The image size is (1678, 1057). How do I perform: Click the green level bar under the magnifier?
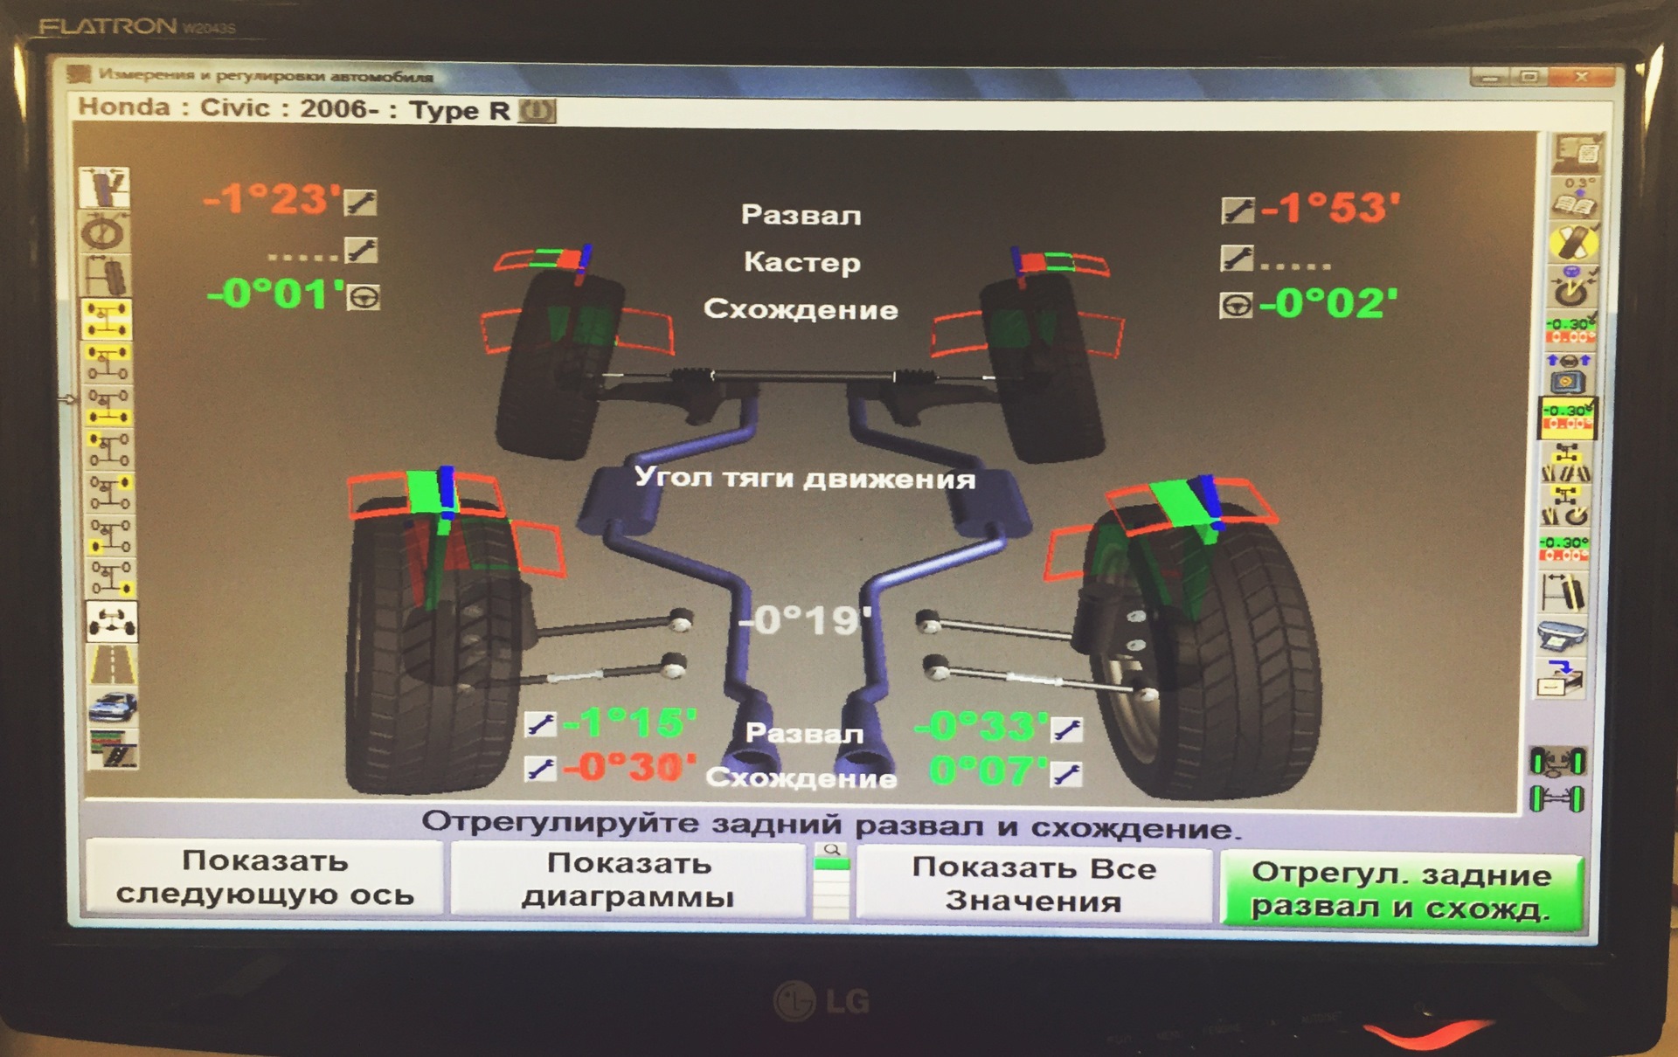pyautogui.click(x=831, y=864)
